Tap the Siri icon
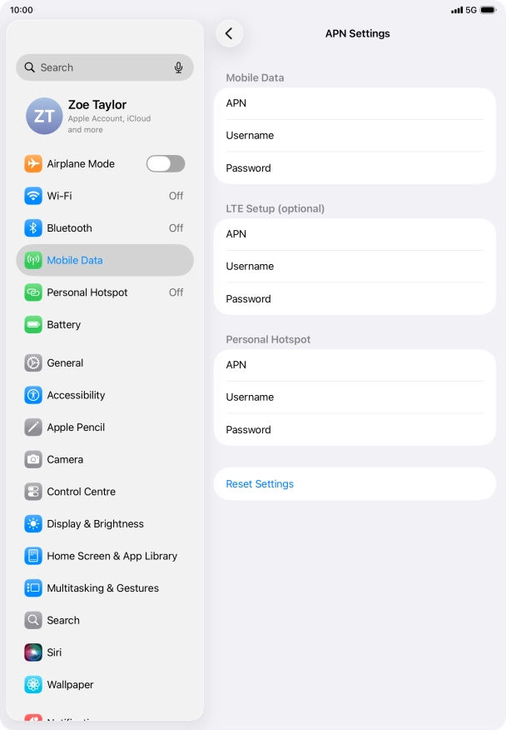The width and height of the screenshot is (506, 730). [x=33, y=652]
